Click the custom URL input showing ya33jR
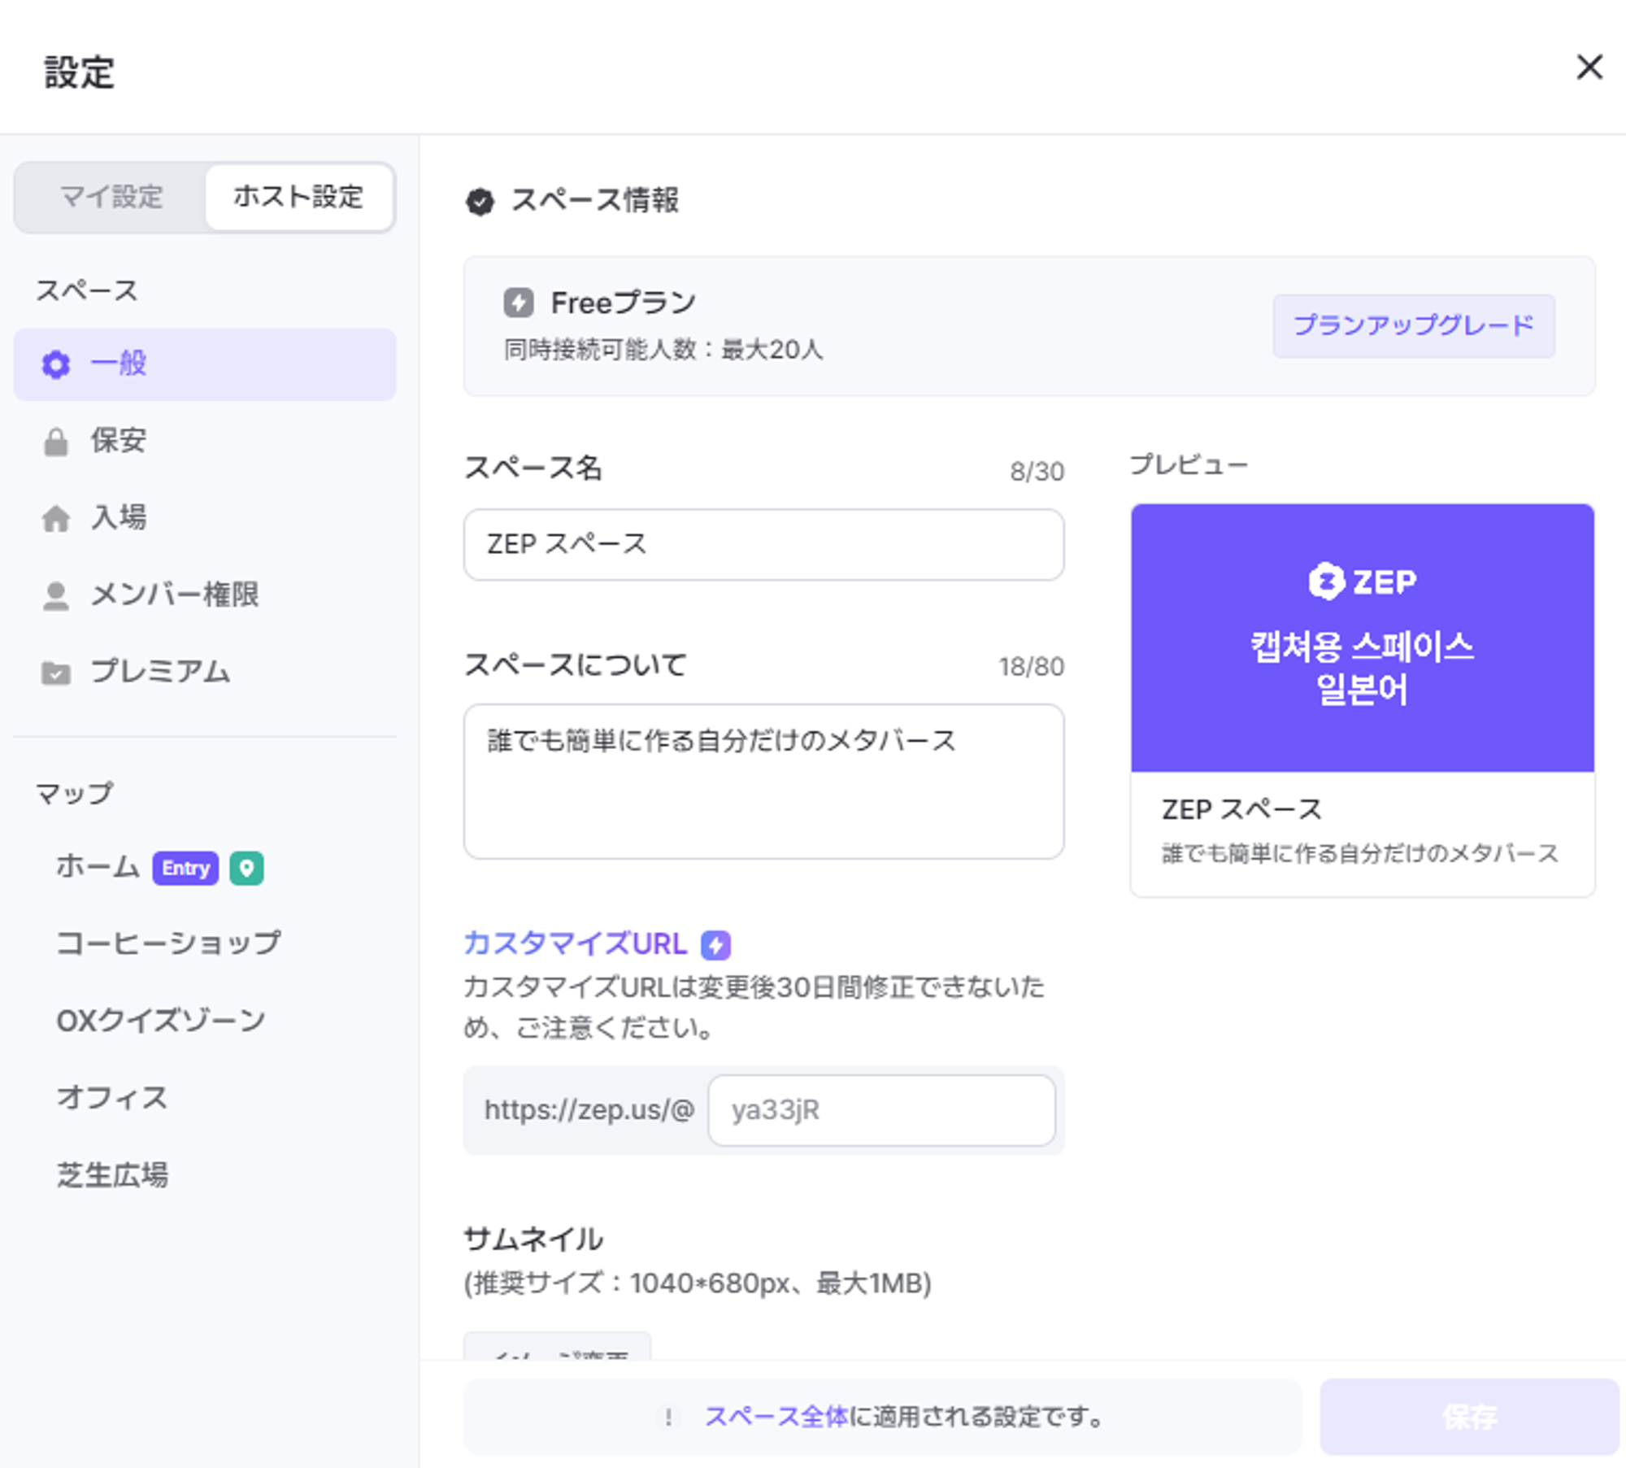The image size is (1626, 1468). 880,1110
